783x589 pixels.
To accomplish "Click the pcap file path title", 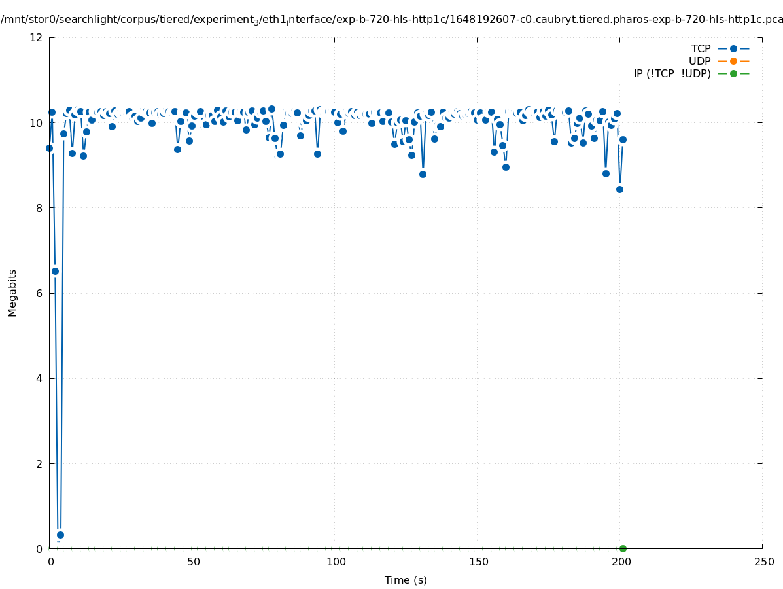I will [x=392, y=20].
